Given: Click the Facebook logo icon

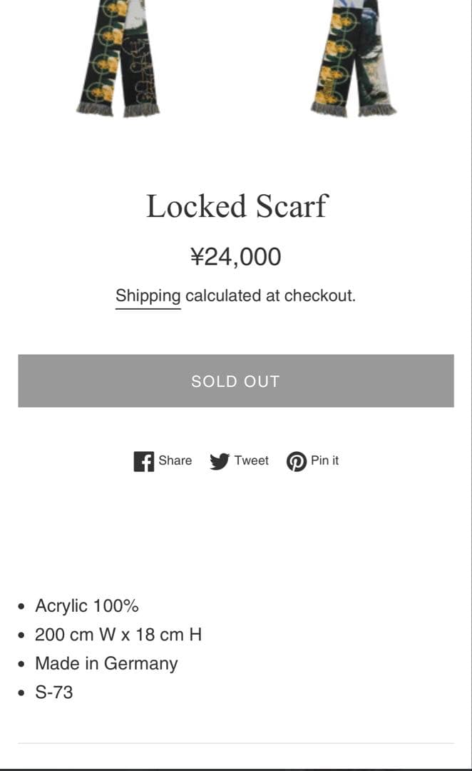Looking at the screenshot, I should point(145,460).
